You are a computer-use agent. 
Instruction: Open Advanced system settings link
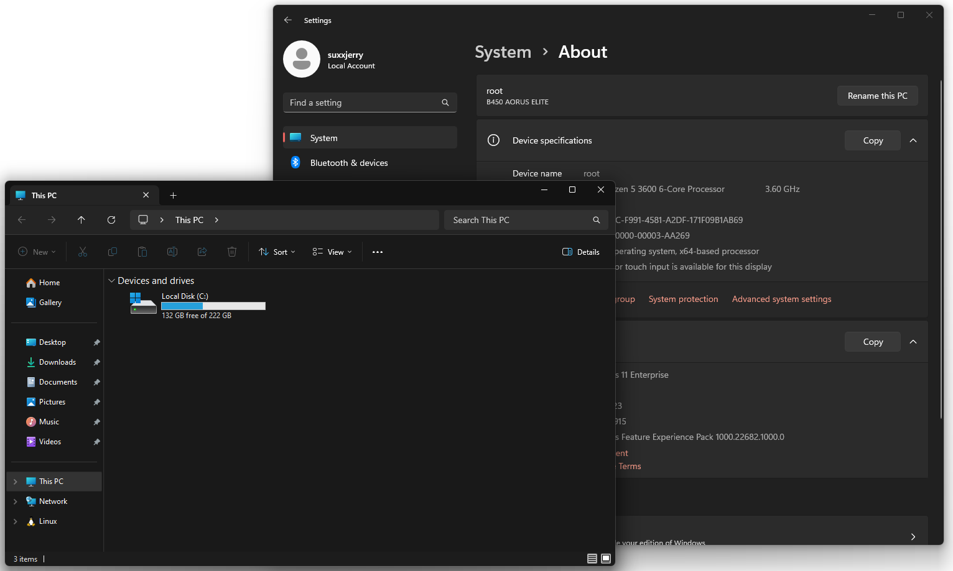pyautogui.click(x=781, y=299)
